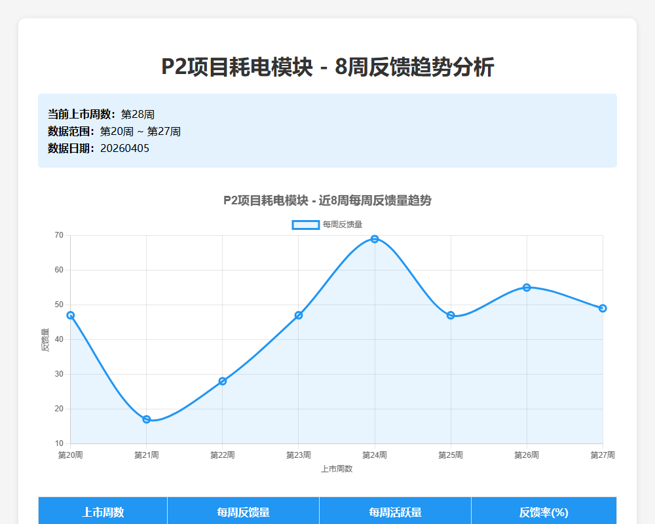This screenshot has height=524, width=655.
Task: Click the 第22周 x-axis label
Action: 223,455
